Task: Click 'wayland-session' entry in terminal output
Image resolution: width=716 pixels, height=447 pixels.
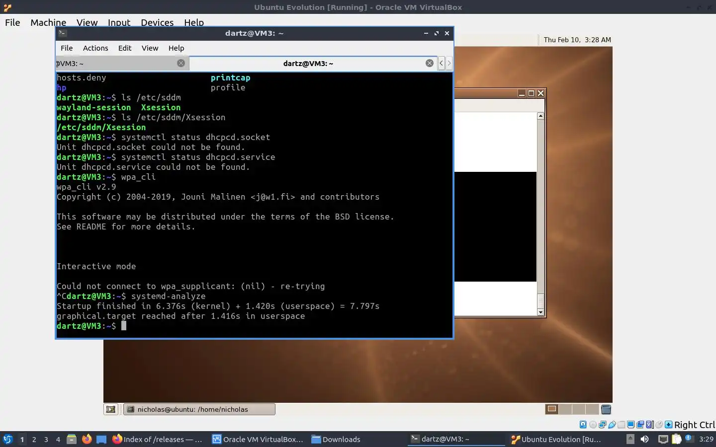Action: coord(93,107)
